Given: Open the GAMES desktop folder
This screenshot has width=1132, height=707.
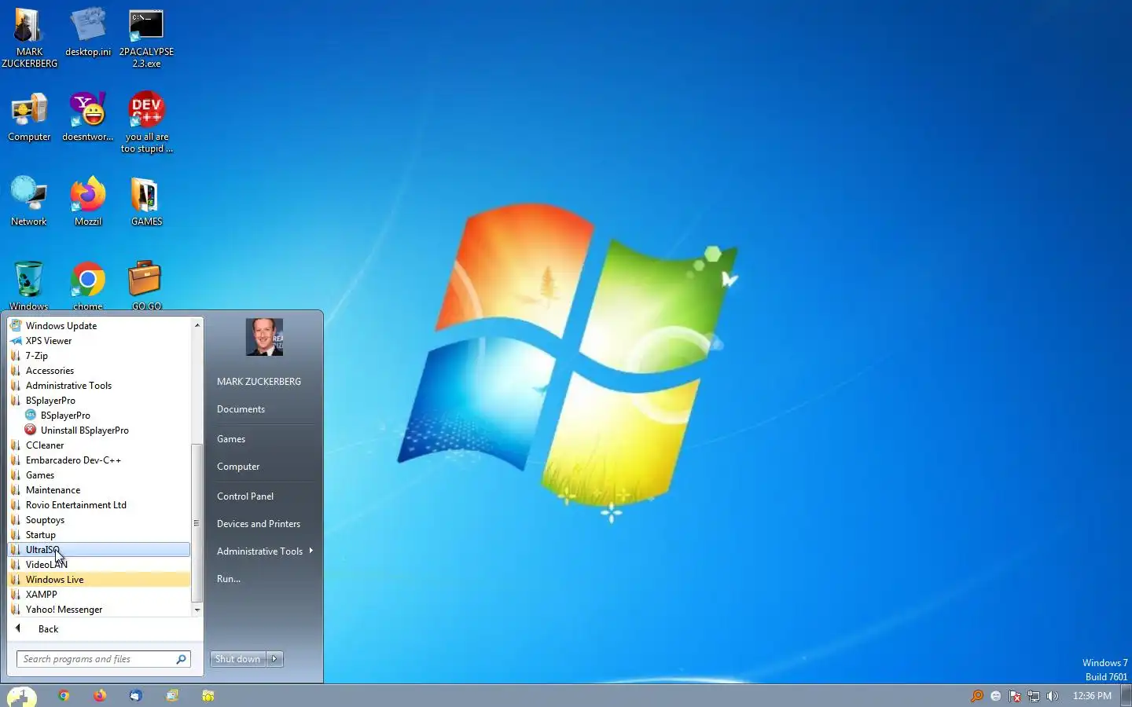Looking at the screenshot, I should [146, 202].
